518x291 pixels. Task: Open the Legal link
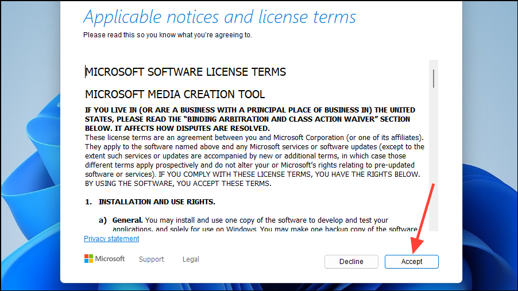click(191, 259)
